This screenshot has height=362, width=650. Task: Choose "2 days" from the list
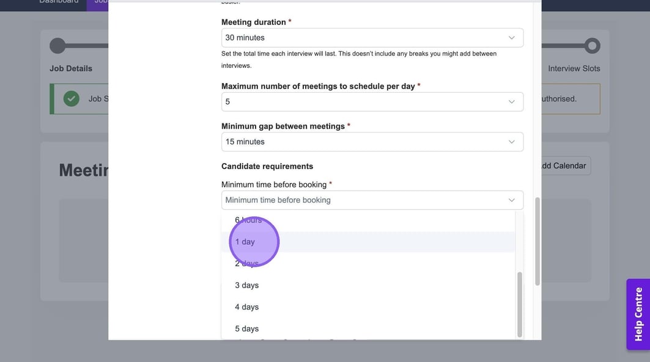click(247, 264)
